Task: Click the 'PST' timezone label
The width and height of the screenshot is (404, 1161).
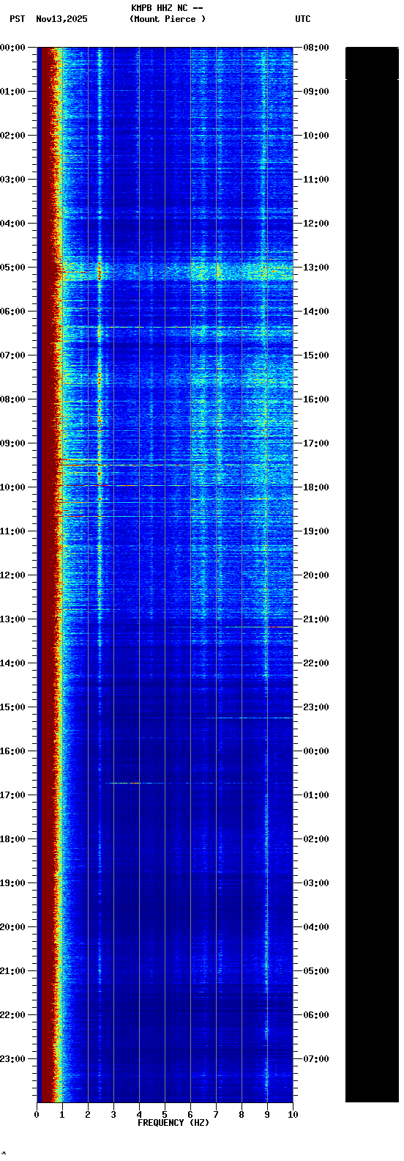Action: (x=18, y=19)
